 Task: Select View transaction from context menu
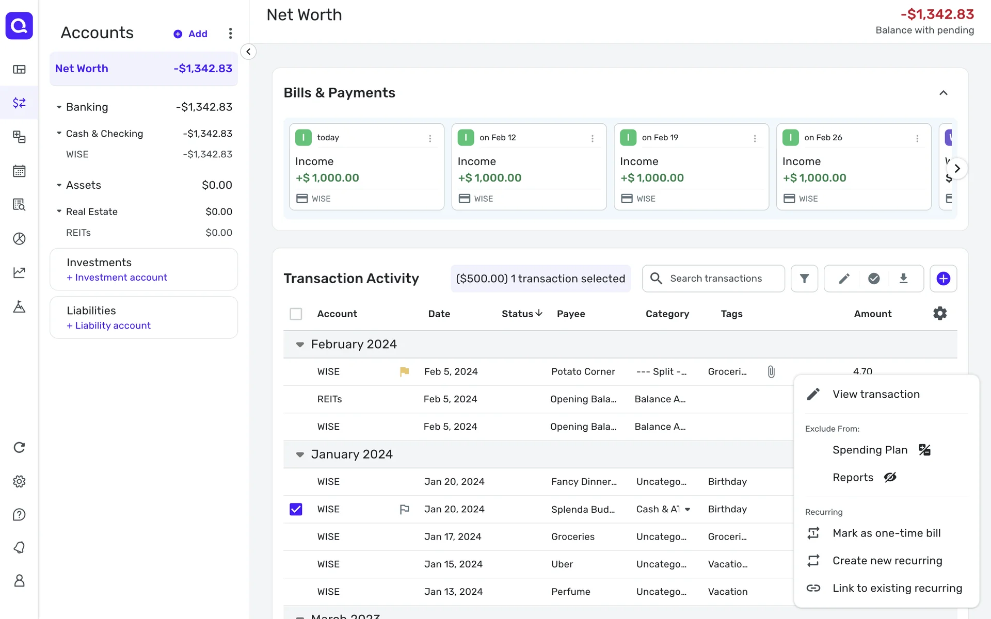pos(876,394)
